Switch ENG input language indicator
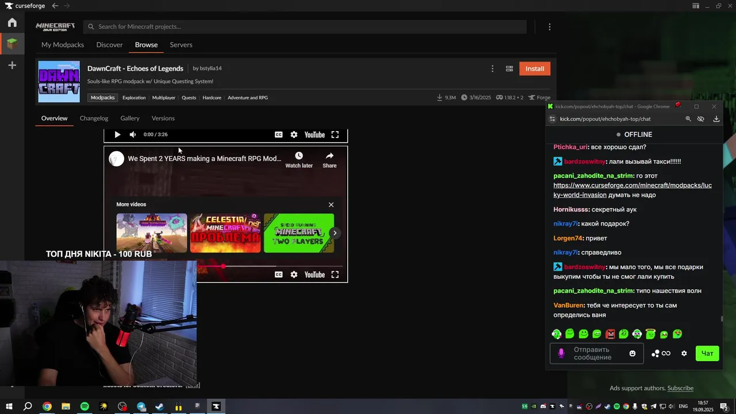Image resolution: width=736 pixels, height=414 pixels. coord(683,407)
